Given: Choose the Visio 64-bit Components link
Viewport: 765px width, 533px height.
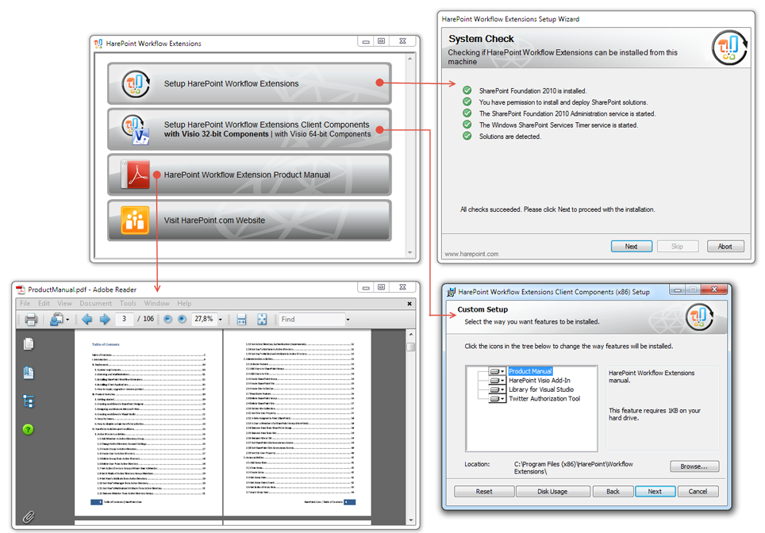Looking at the screenshot, I should [322, 134].
